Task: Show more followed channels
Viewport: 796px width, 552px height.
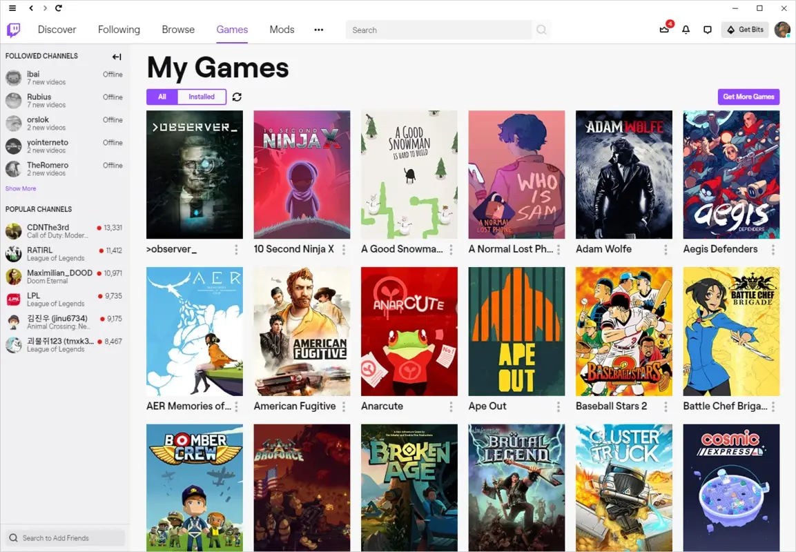Action: click(21, 188)
